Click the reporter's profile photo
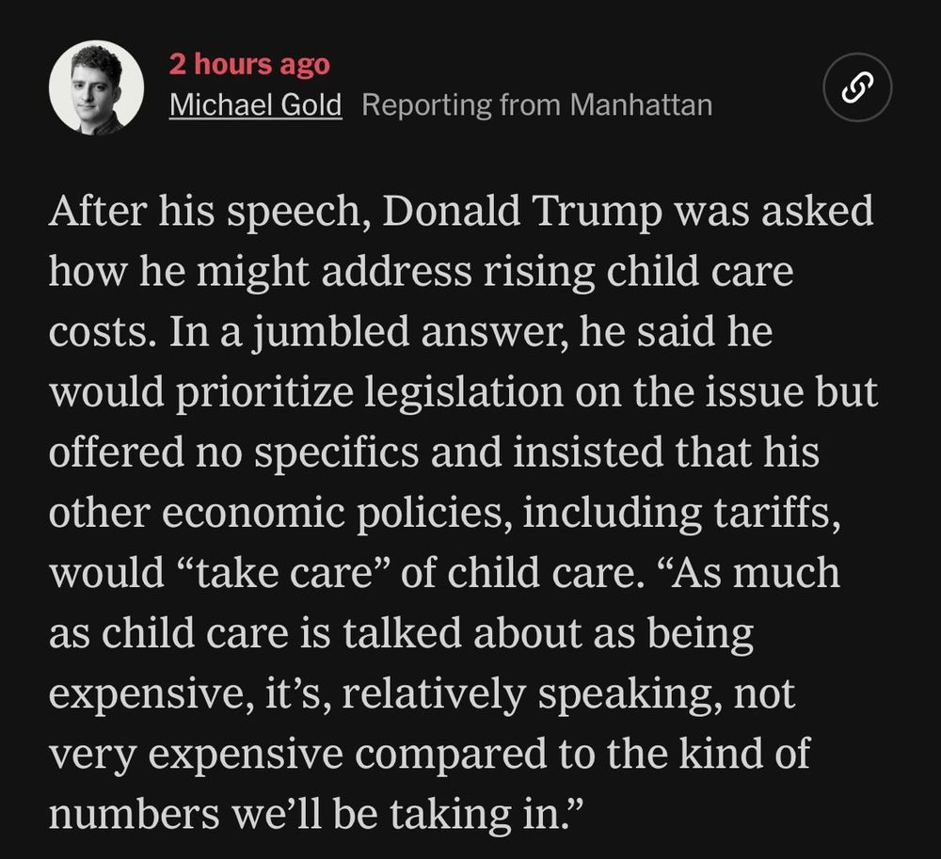This screenshot has height=859, width=941. [x=96, y=87]
